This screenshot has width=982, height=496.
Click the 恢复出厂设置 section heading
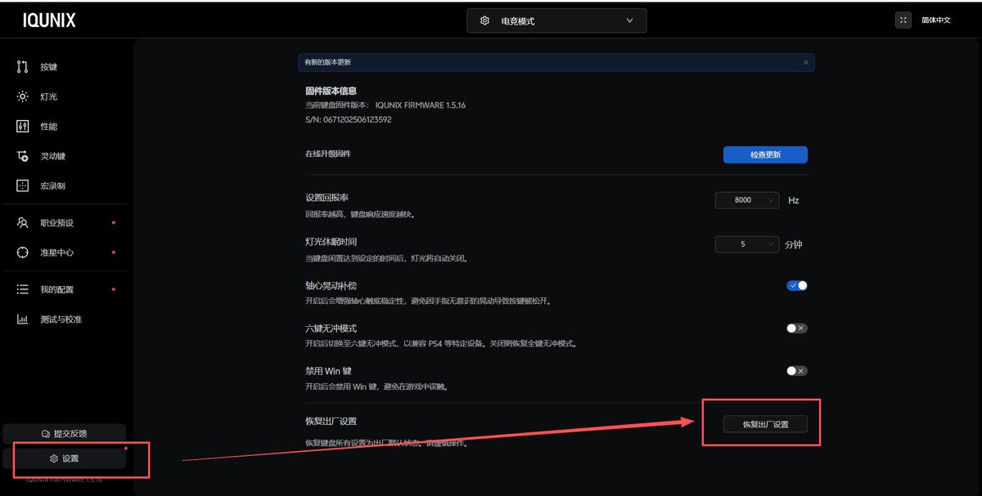pyautogui.click(x=331, y=422)
